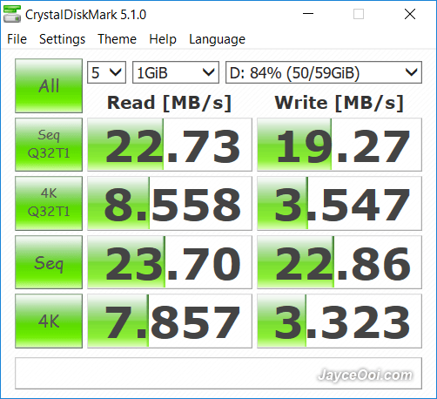
Task: Open the Help menu
Action: point(163,39)
